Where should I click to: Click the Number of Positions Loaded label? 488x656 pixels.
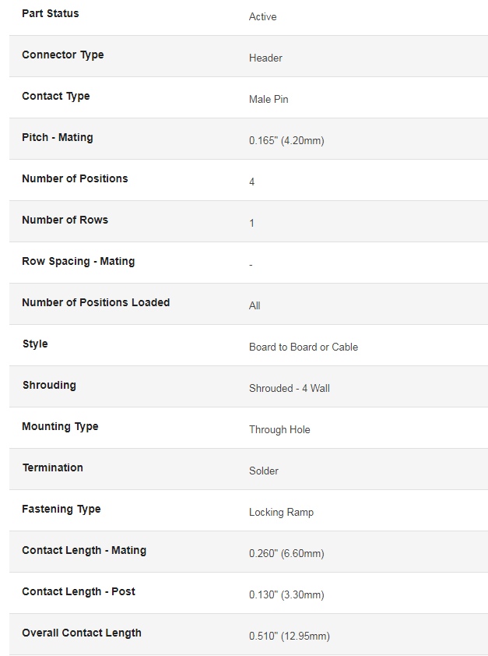pyautogui.click(x=96, y=302)
